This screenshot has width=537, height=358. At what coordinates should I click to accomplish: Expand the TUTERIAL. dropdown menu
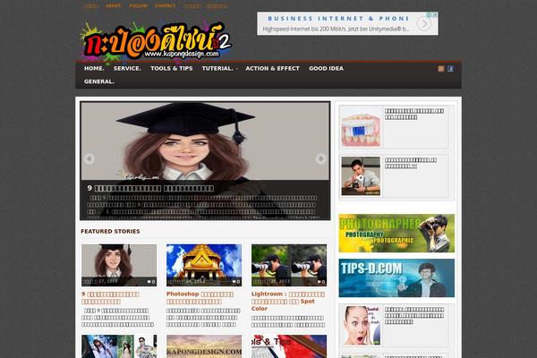(219, 69)
